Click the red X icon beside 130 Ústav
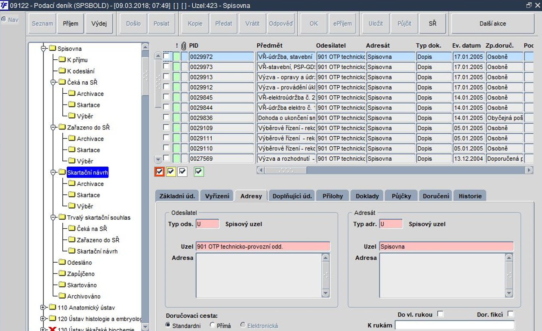The width and height of the screenshot is (542, 331). tap(53, 330)
